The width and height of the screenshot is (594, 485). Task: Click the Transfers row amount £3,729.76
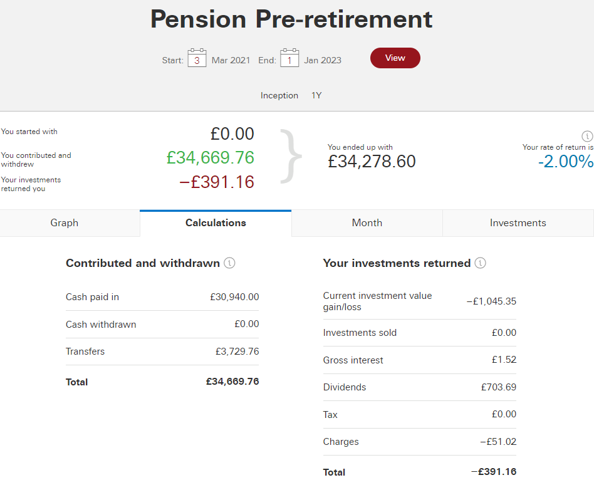tap(237, 352)
